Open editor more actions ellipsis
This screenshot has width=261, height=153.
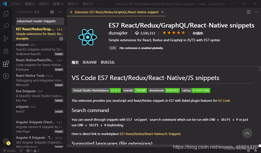tap(256, 12)
